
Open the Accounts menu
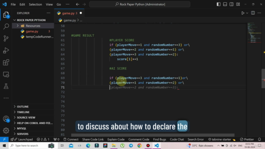[x=6, y=119]
